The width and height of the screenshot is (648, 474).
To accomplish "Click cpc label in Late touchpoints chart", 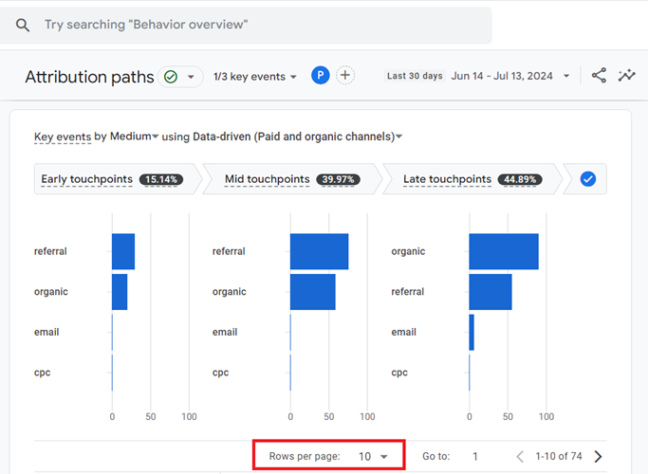I will point(399,373).
